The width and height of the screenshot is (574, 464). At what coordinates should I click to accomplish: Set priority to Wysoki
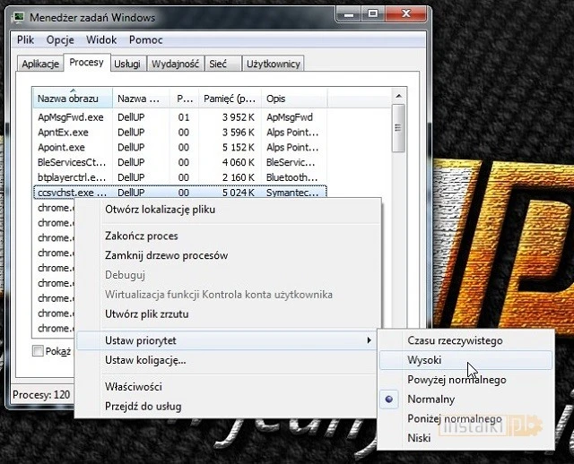click(424, 360)
